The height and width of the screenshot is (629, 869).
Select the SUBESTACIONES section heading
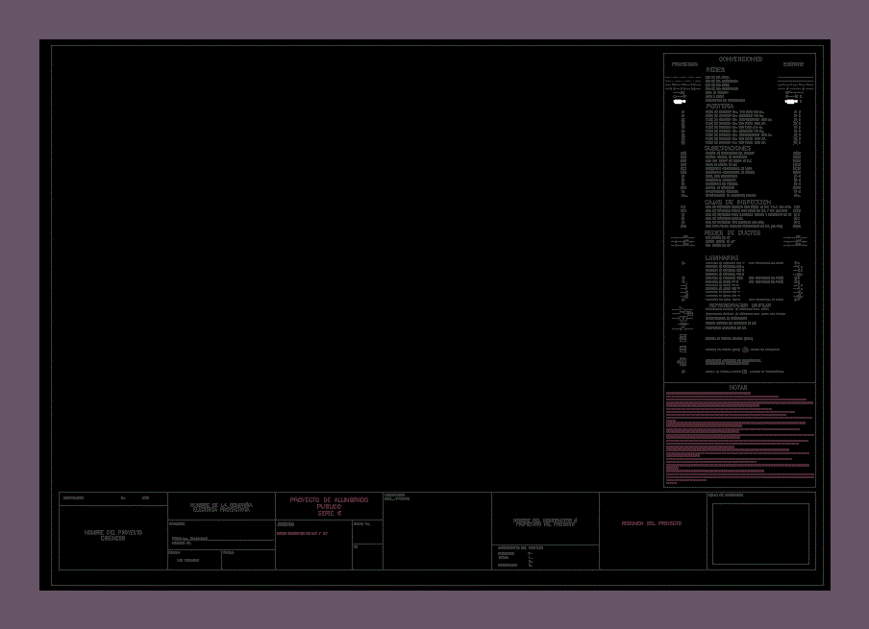[728, 149]
